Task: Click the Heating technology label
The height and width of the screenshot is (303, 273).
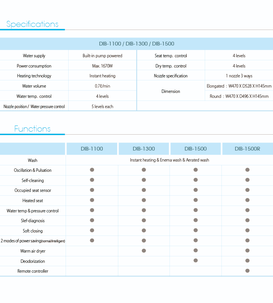Action: [x=34, y=76]
